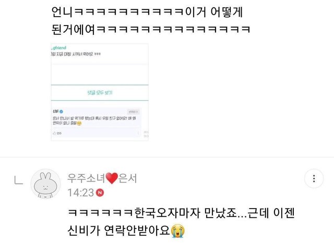
Task: Click the 신비 commenter name
Action: 55,111
